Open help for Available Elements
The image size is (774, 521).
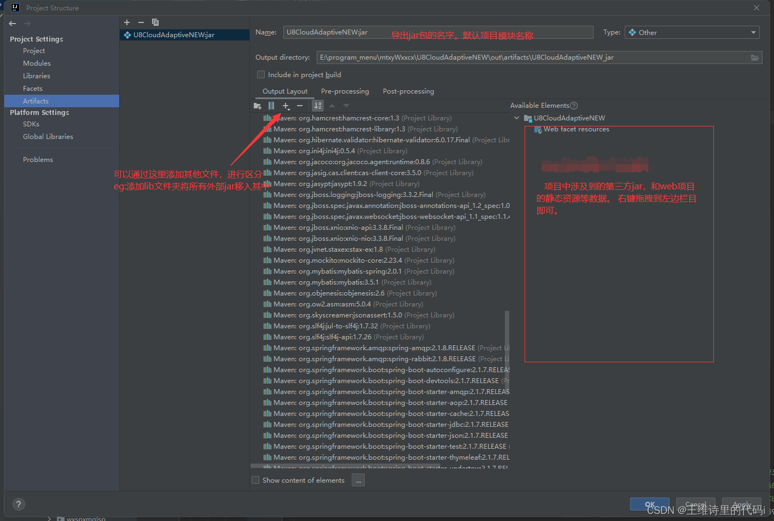click(574, 106)
